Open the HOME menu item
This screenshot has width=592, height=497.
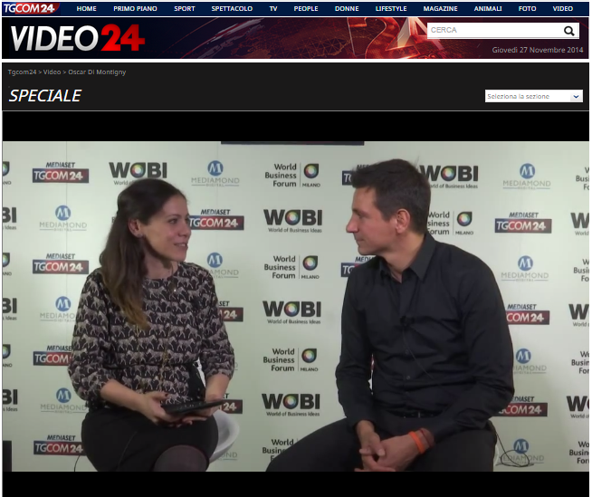[87, 8]
